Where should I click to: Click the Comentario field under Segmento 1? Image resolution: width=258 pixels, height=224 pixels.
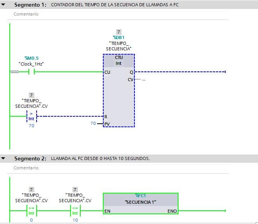[26, 14]
